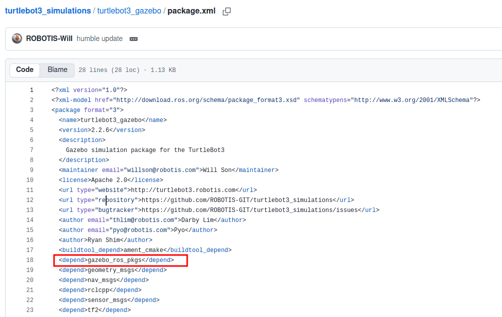Expand commit message details ellipsis
The height and width of the screenshot is (317, 502).
coord(134,39)
